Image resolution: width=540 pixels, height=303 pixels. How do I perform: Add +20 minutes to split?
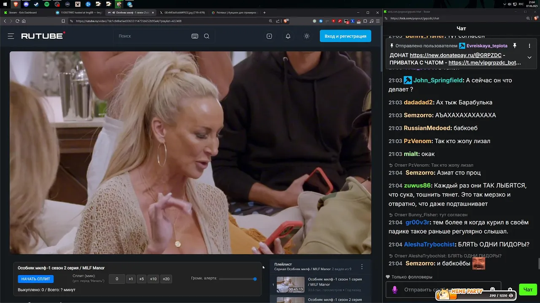pyautogui.click(x=166, y=279)
